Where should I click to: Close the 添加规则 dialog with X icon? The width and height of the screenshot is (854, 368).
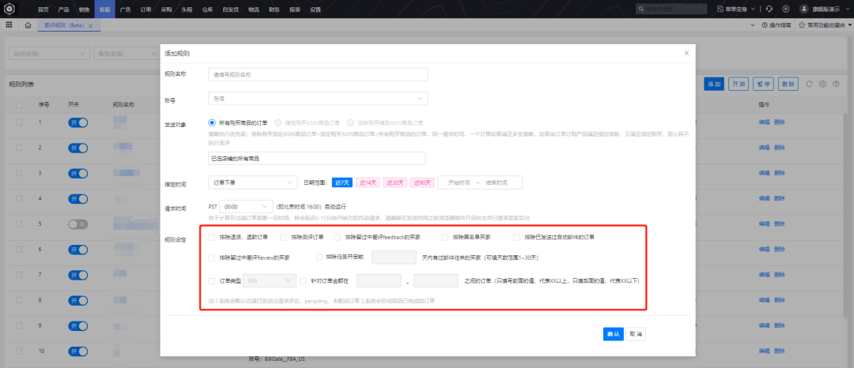pos(686,53)
